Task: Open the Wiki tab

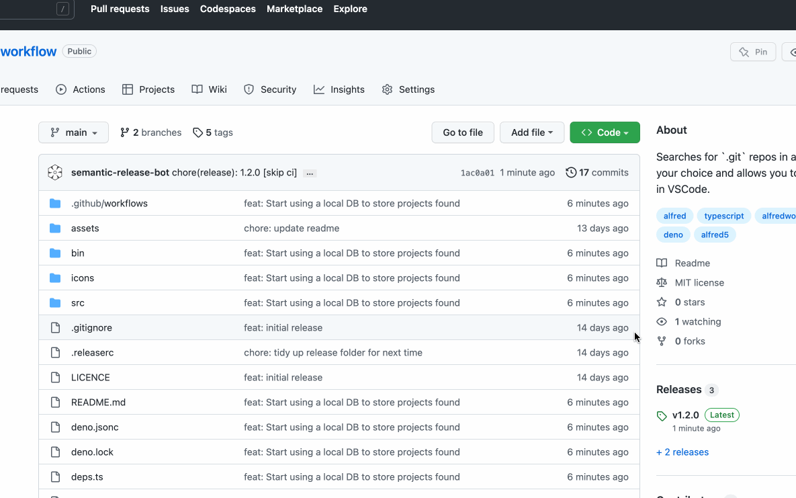Action: [209, 89]
